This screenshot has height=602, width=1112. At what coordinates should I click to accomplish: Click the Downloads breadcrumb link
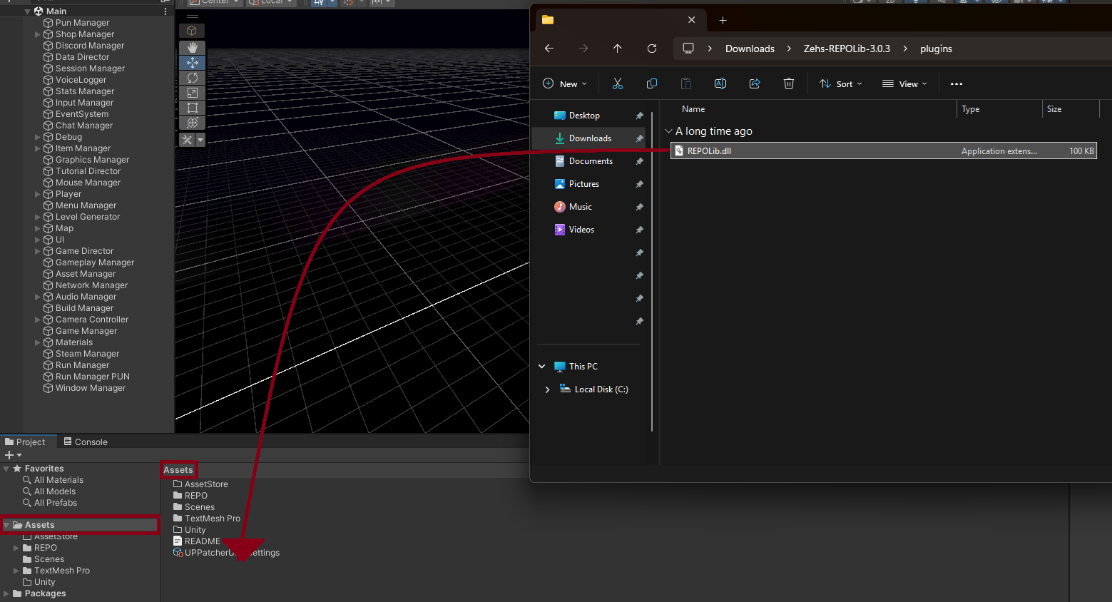[x=750, y=49]
